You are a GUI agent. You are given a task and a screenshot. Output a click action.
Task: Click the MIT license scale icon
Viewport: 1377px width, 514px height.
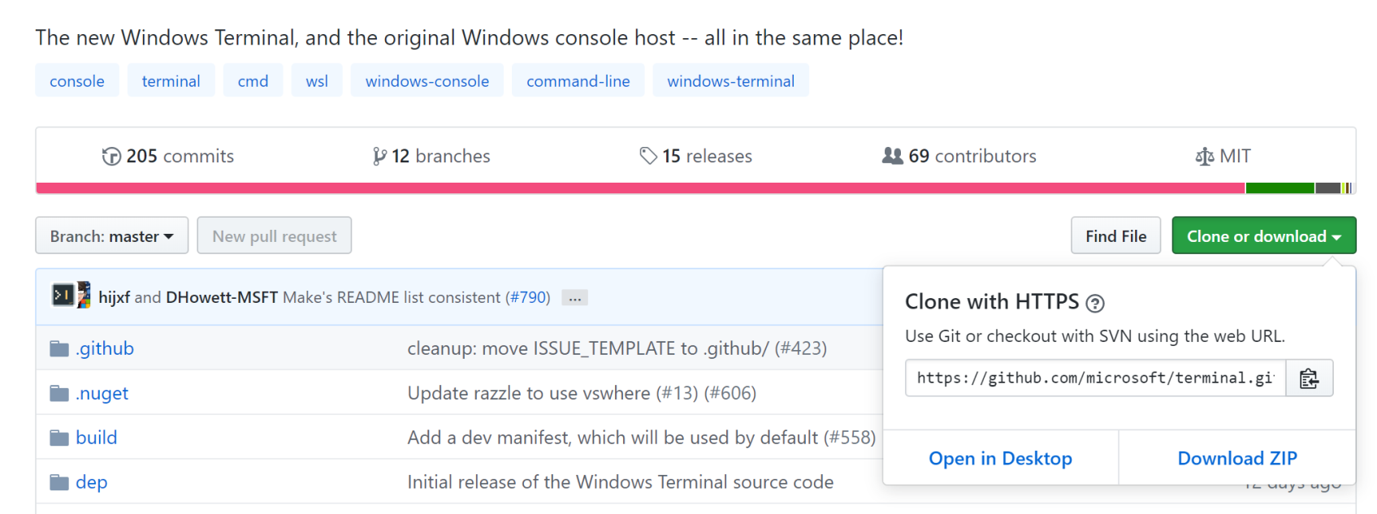click(1204, 156)
